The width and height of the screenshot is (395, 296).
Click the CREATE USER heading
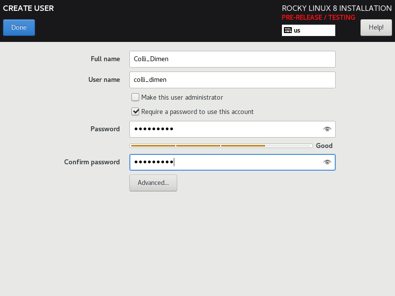[29, 8]
